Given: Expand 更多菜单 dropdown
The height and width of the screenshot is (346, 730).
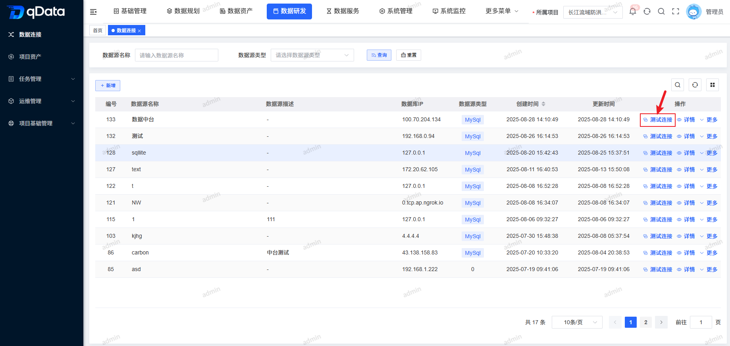Looking at the screenshot, I should [x=502, y=11].
